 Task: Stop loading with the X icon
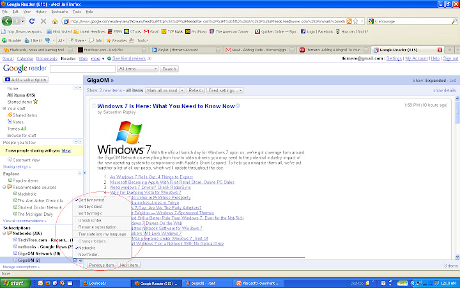point(43,21)
